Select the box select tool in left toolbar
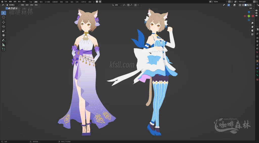 pyautogui.click(x=4, y=13)
